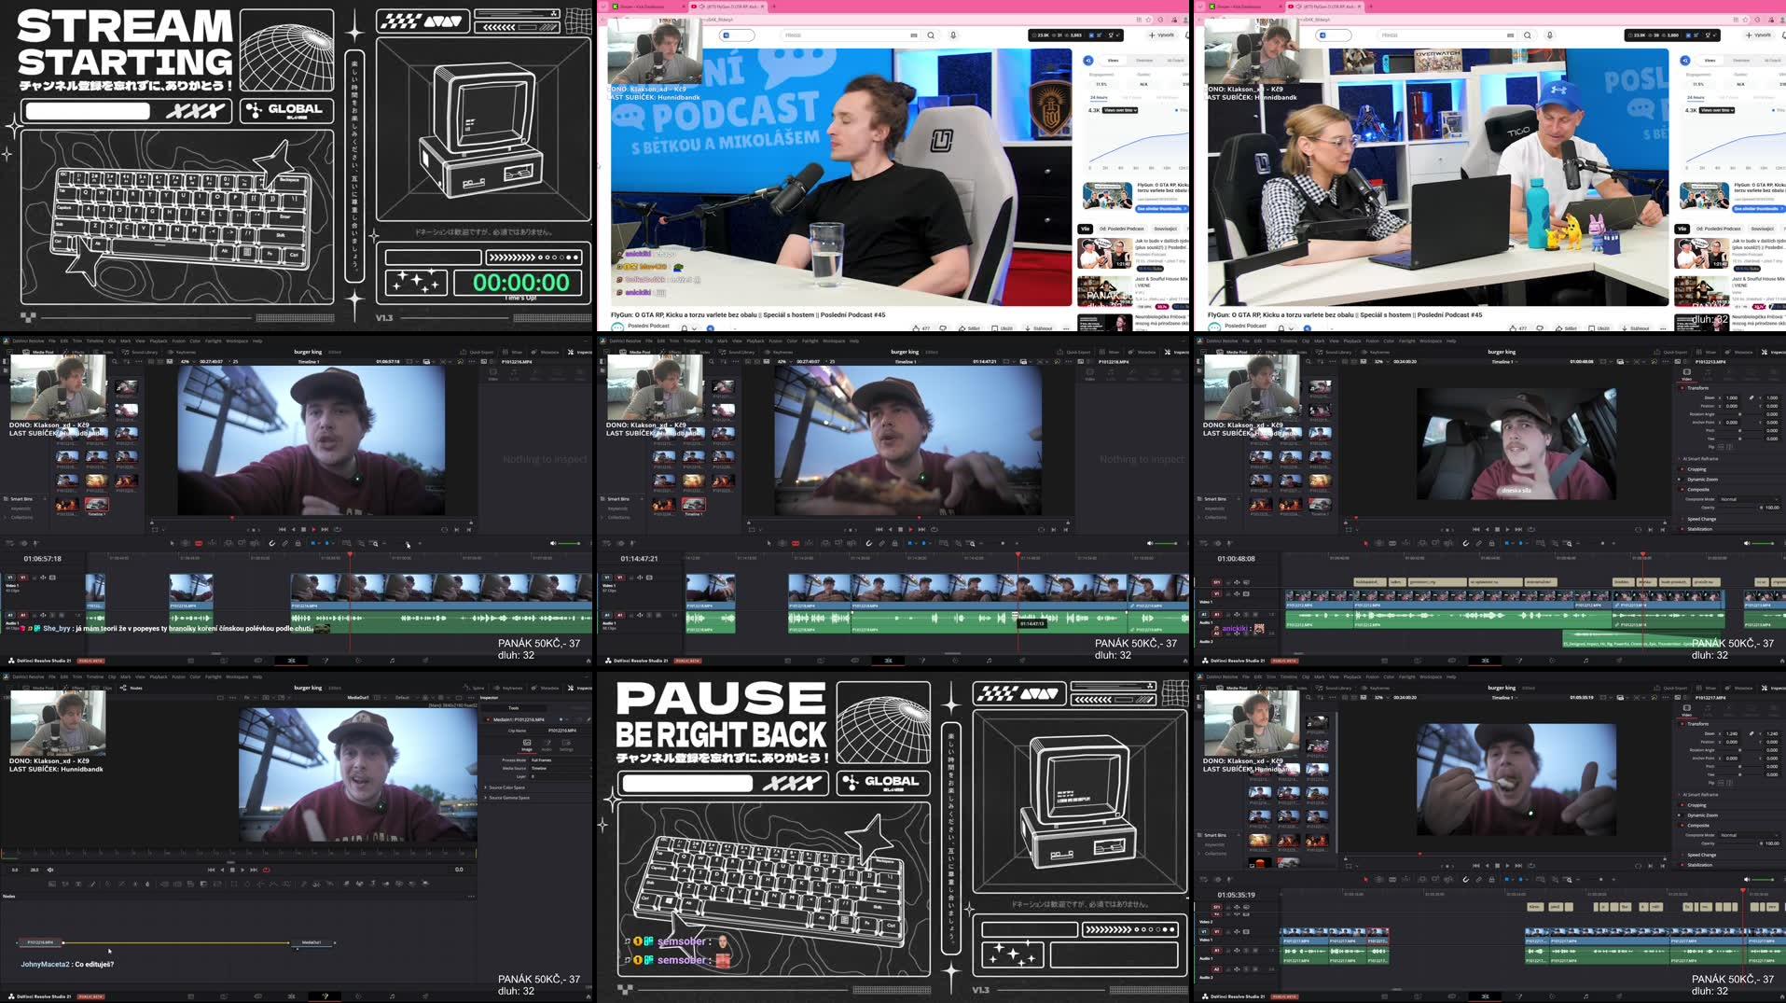Pick the Selection arrow tool in 01:06:57:18 frame
The image size is (1786, 1003).
click(x=172, y=543)
